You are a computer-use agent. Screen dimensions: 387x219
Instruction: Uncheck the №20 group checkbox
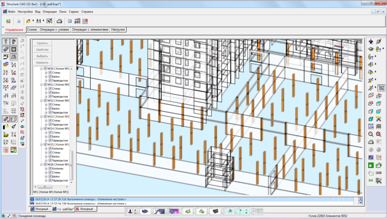click(x=45, y=68)
